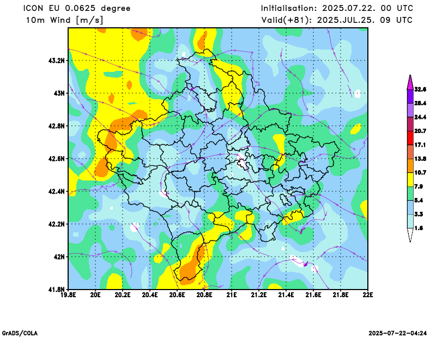
Task: Click the '24.4' legend value
Action: coord(420,117)
